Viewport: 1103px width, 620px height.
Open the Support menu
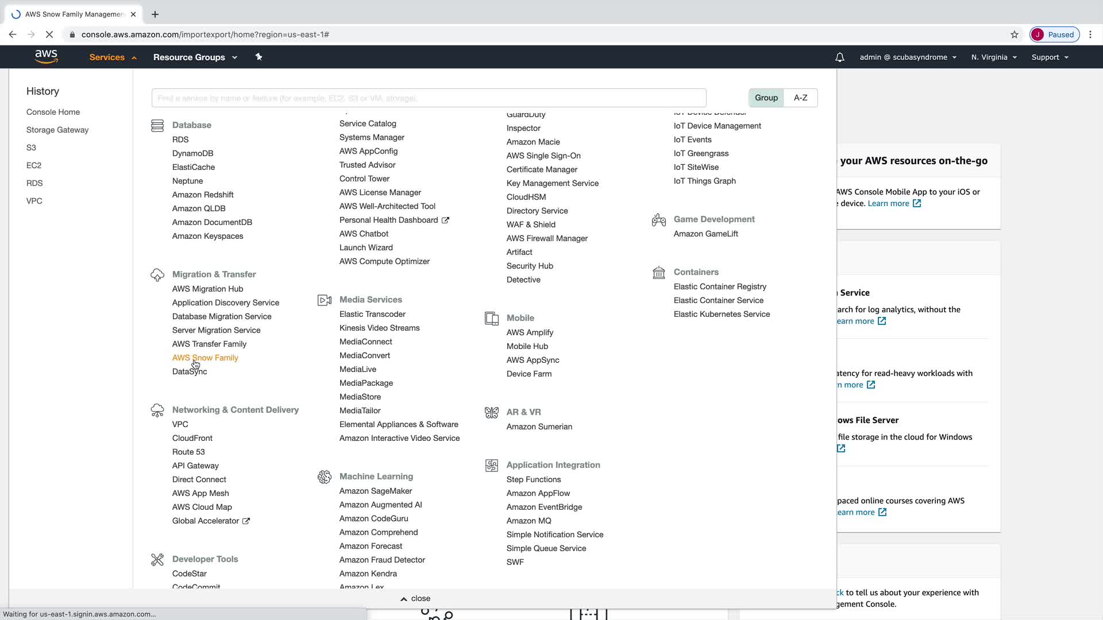pos(1050,57)
